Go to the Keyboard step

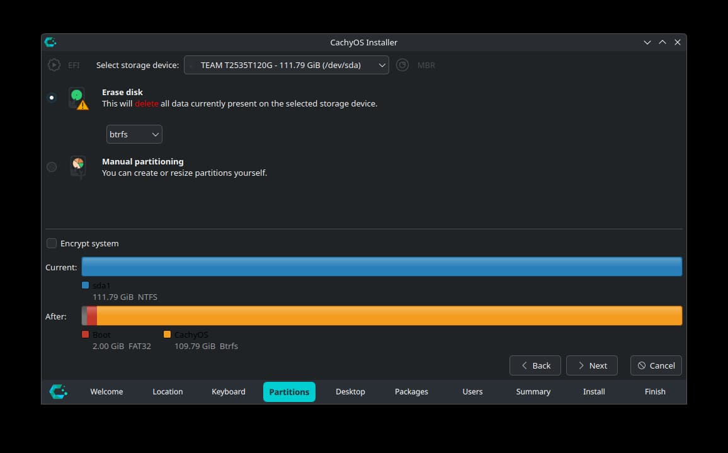point(229,392)
